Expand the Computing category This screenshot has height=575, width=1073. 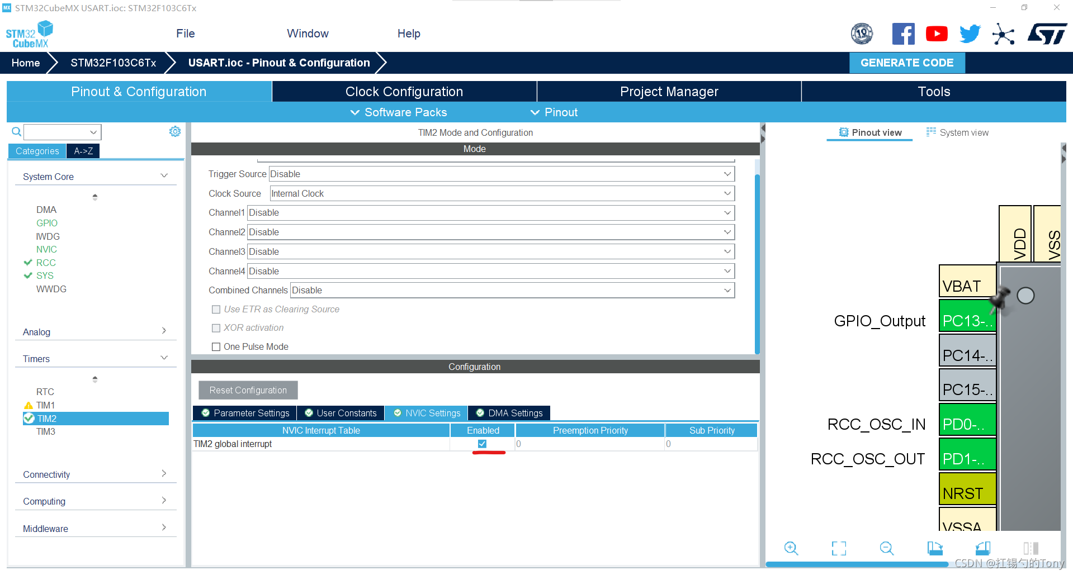coord(96,501)
